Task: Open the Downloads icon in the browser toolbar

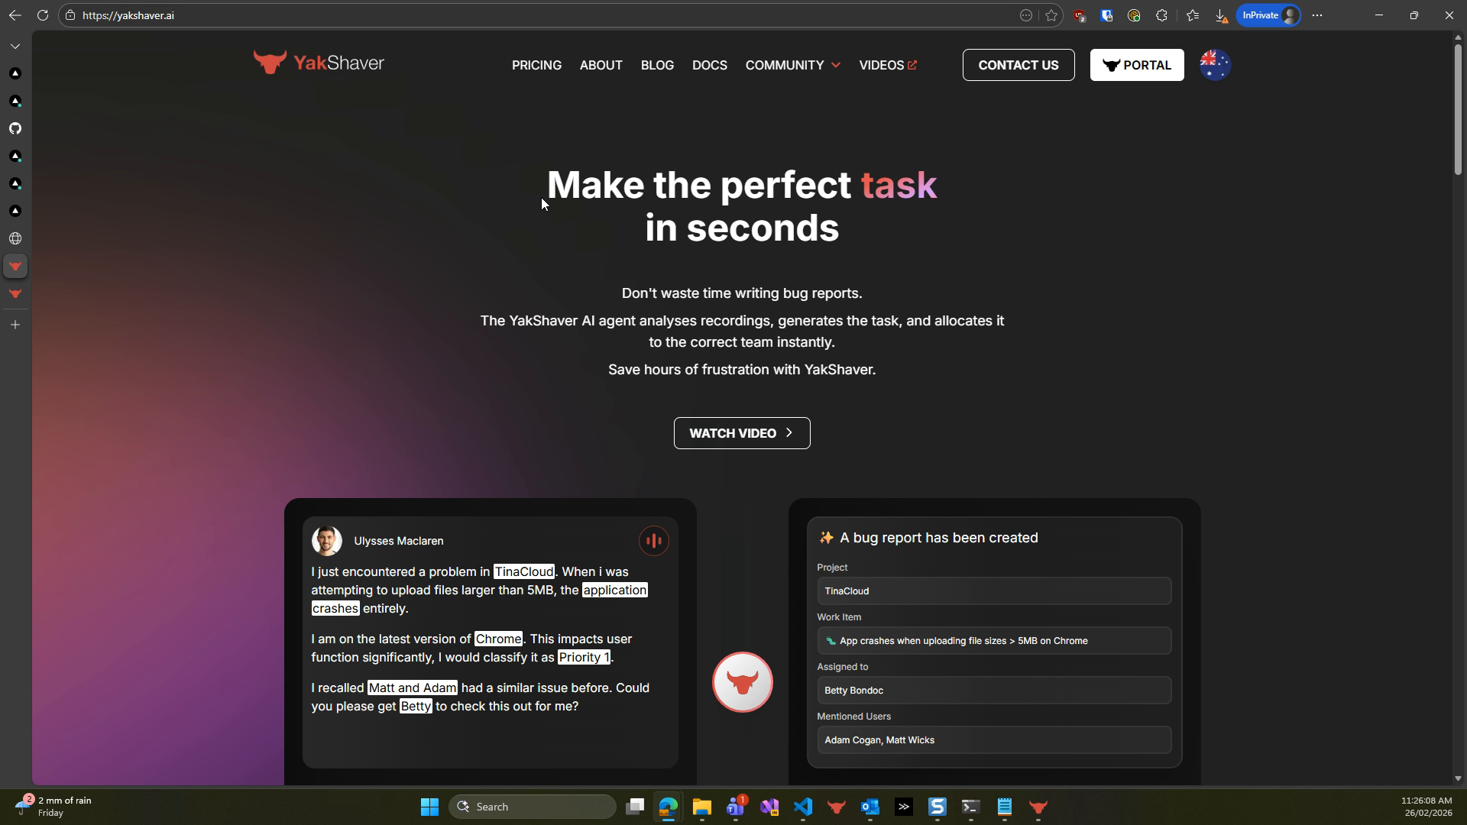Action: 1221,15
